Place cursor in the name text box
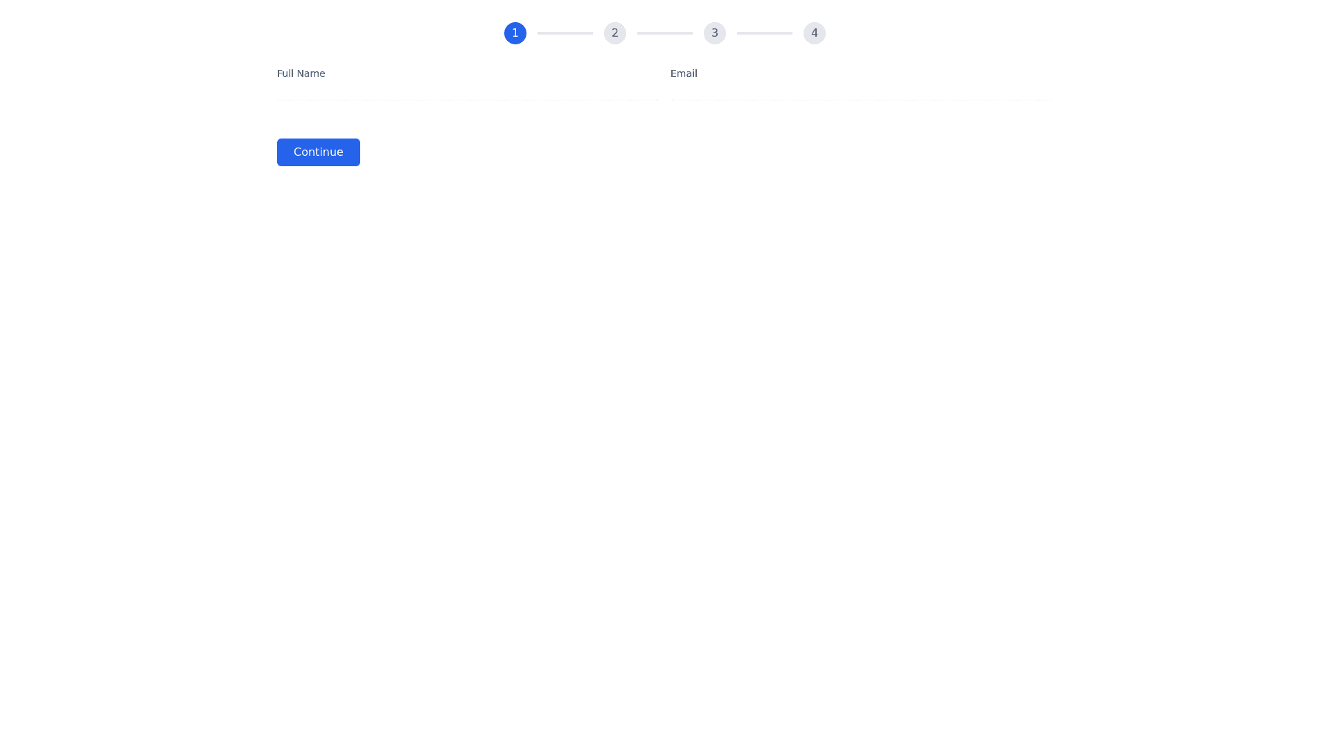 468,92
